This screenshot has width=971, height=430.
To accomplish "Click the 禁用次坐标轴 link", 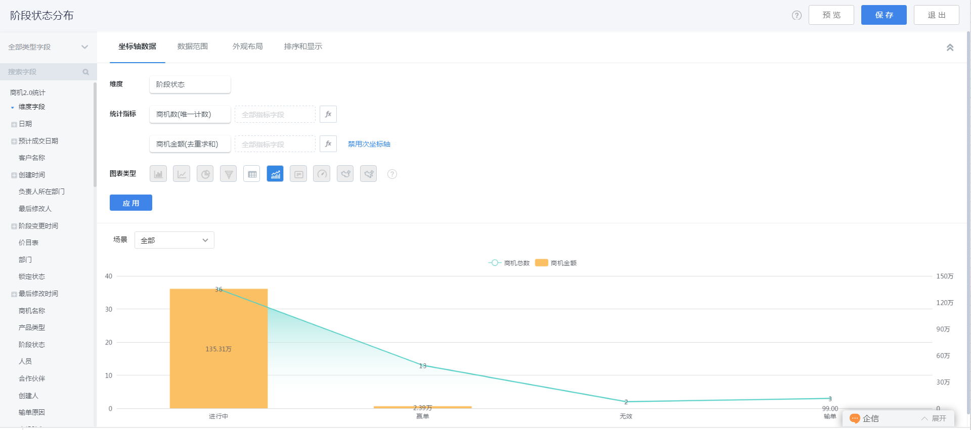I will (x=369, y=144).
